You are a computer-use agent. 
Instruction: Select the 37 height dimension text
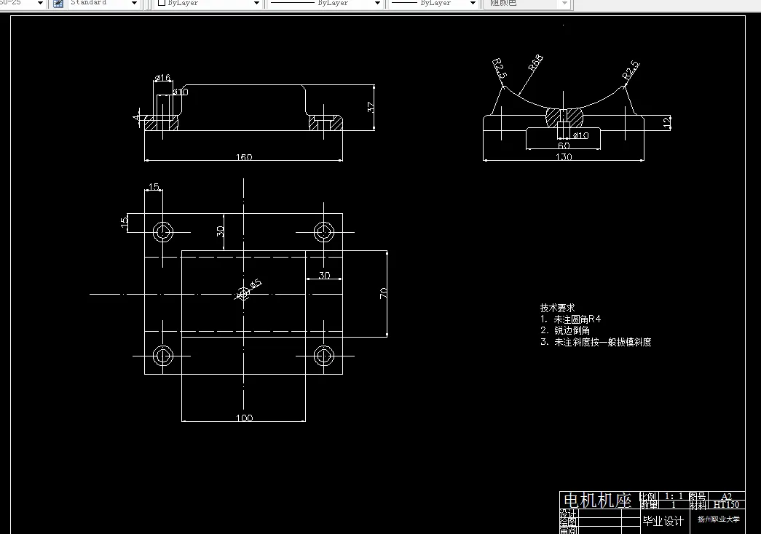point(371,107)
